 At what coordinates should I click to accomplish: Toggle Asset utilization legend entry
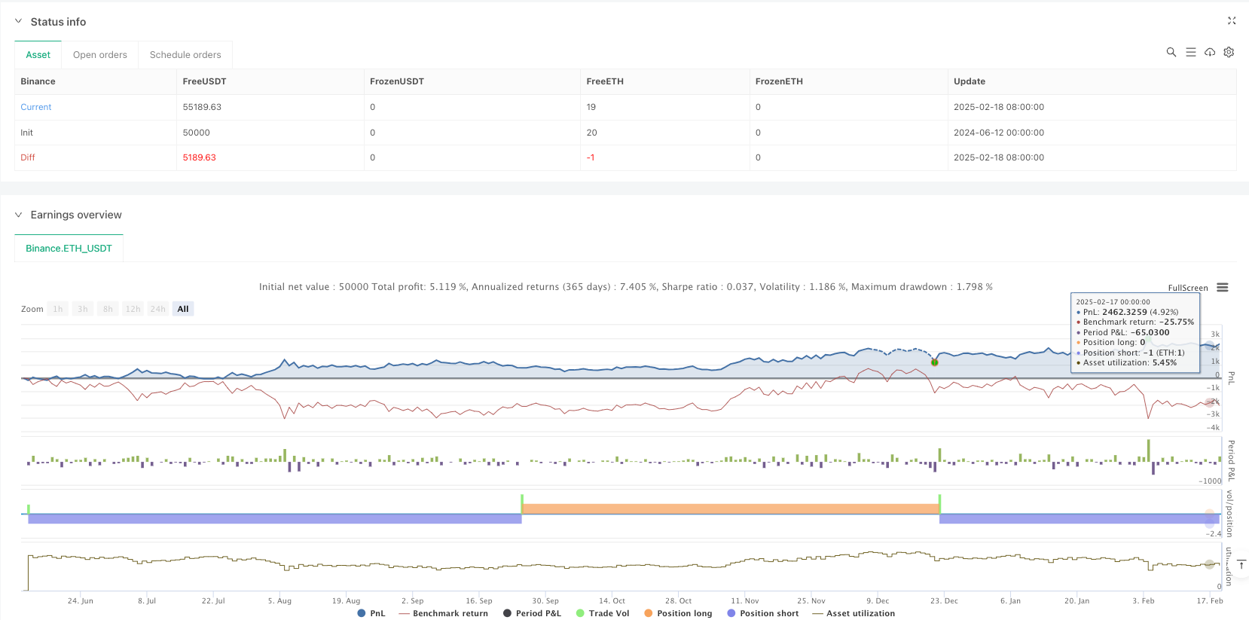tap(854, 613)
